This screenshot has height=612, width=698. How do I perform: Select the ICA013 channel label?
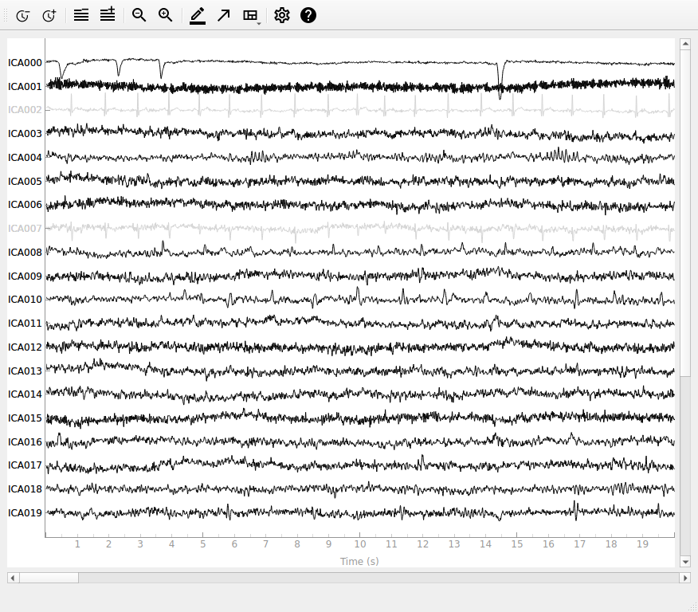tap(25, 371)
